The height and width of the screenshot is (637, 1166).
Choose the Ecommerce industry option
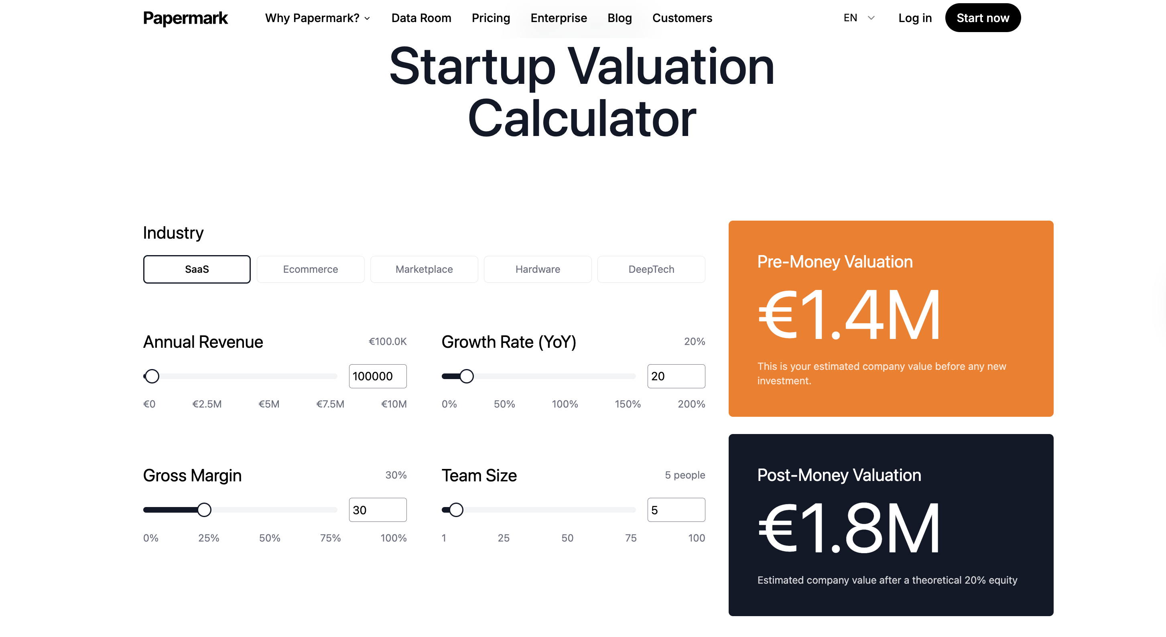pos(311,269)
